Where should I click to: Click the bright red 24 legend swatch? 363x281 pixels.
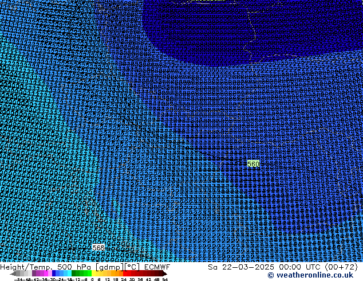pos(125,274)
